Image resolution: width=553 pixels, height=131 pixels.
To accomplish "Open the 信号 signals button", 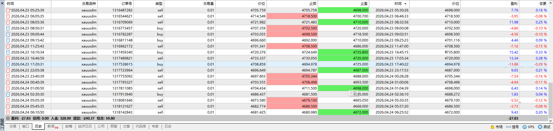I will click(512, 127).
